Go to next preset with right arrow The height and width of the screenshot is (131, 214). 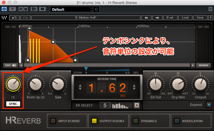pyautogui.click(x=157, y=18)
